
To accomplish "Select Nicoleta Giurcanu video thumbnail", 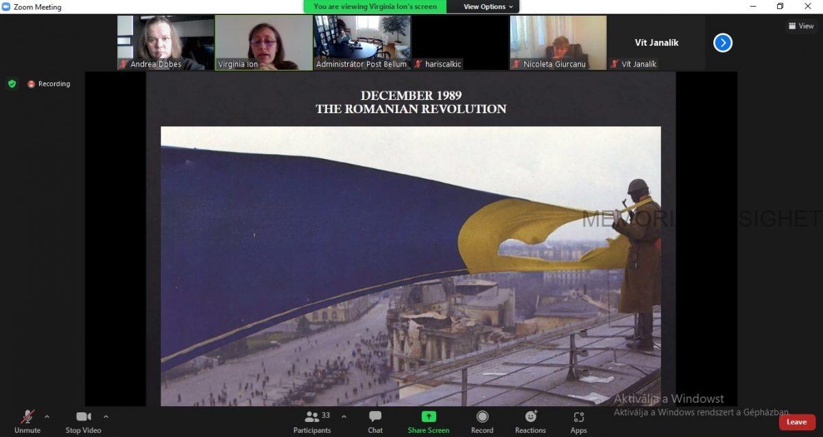I will [558, 42].
